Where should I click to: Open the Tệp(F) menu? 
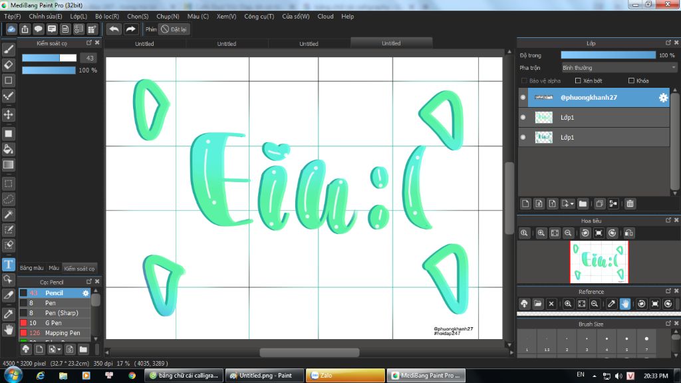pos(13,16)
